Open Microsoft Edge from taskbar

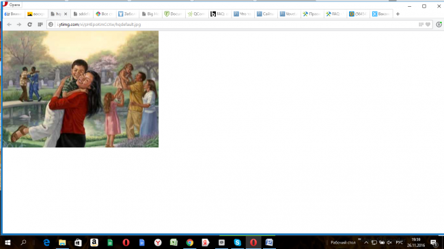(46, 242)
